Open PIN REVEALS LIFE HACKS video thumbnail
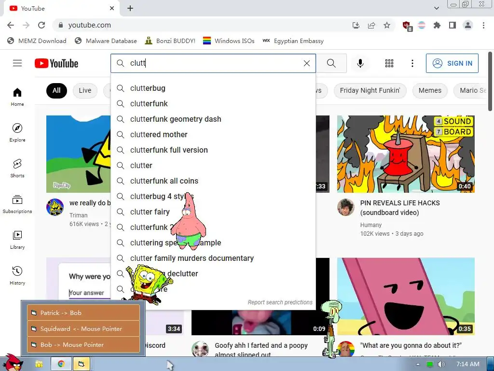494x371 pixels. point(406,154)
